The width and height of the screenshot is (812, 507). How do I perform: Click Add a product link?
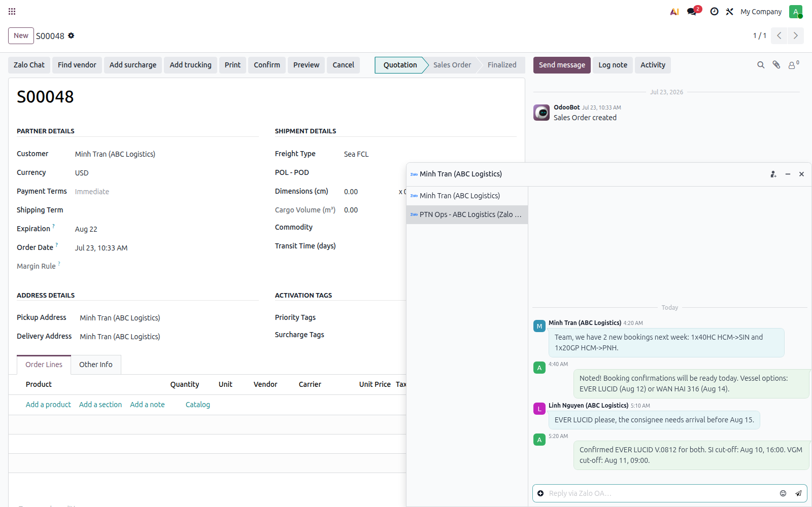click(48, 405)
